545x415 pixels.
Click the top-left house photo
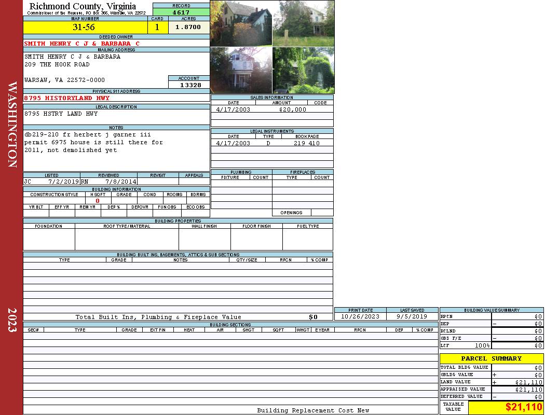[x=241, y=23]
